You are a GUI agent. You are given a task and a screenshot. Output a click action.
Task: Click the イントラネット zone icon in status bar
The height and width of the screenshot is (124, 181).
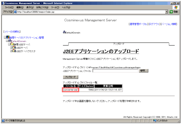pyautogui.click(x=155, y=121)
